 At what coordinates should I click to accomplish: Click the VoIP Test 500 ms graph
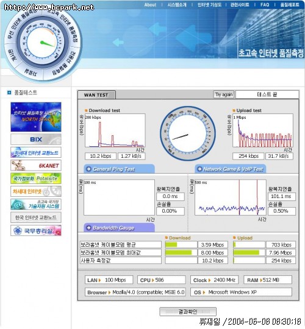coord(231,197)
